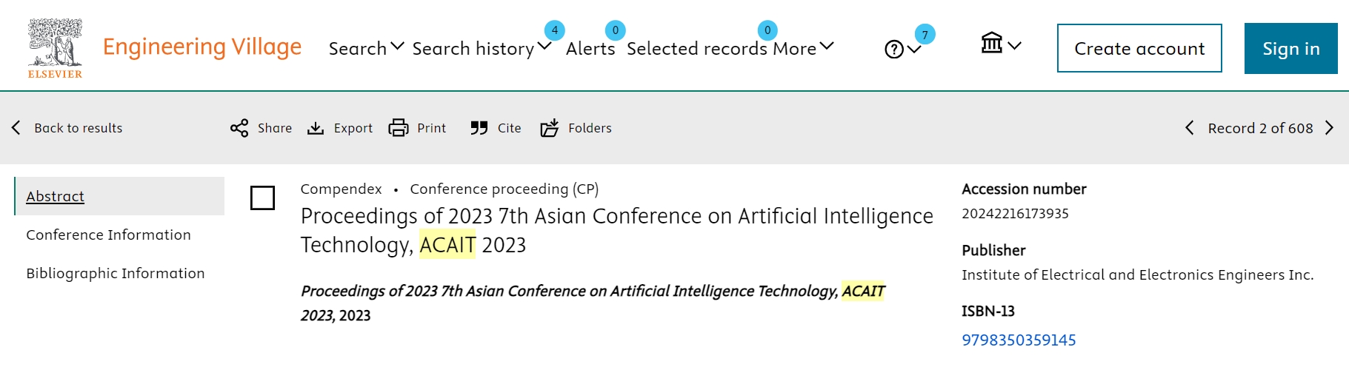Switch to Conference Information section
The height and width of the screenshot is (384, 1349).
pos(108,235)
